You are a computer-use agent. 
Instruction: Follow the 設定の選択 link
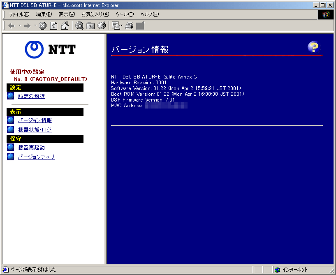pos(32,96)
